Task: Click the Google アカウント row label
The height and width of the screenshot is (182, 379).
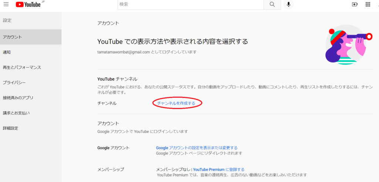Action: [x=113, y=148]
